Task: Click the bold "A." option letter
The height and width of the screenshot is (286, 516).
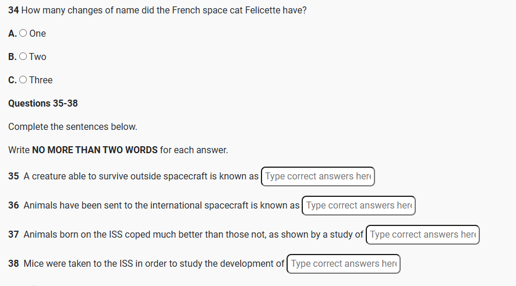Action: pyautogui.click(x=12, y=34)
